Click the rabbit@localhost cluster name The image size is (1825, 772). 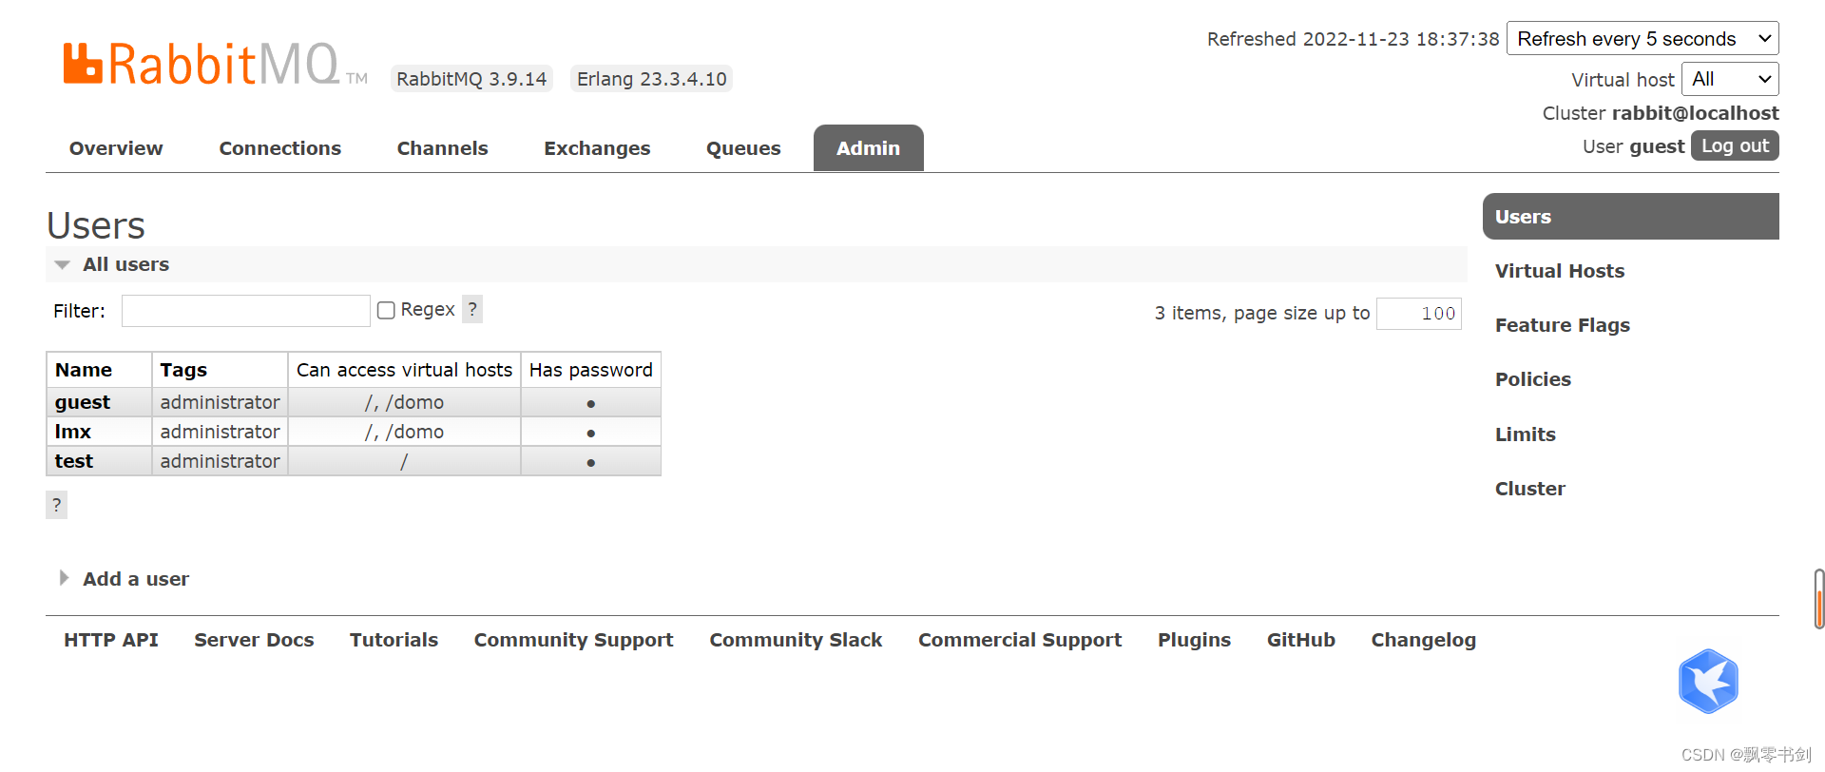(1695, 113)
